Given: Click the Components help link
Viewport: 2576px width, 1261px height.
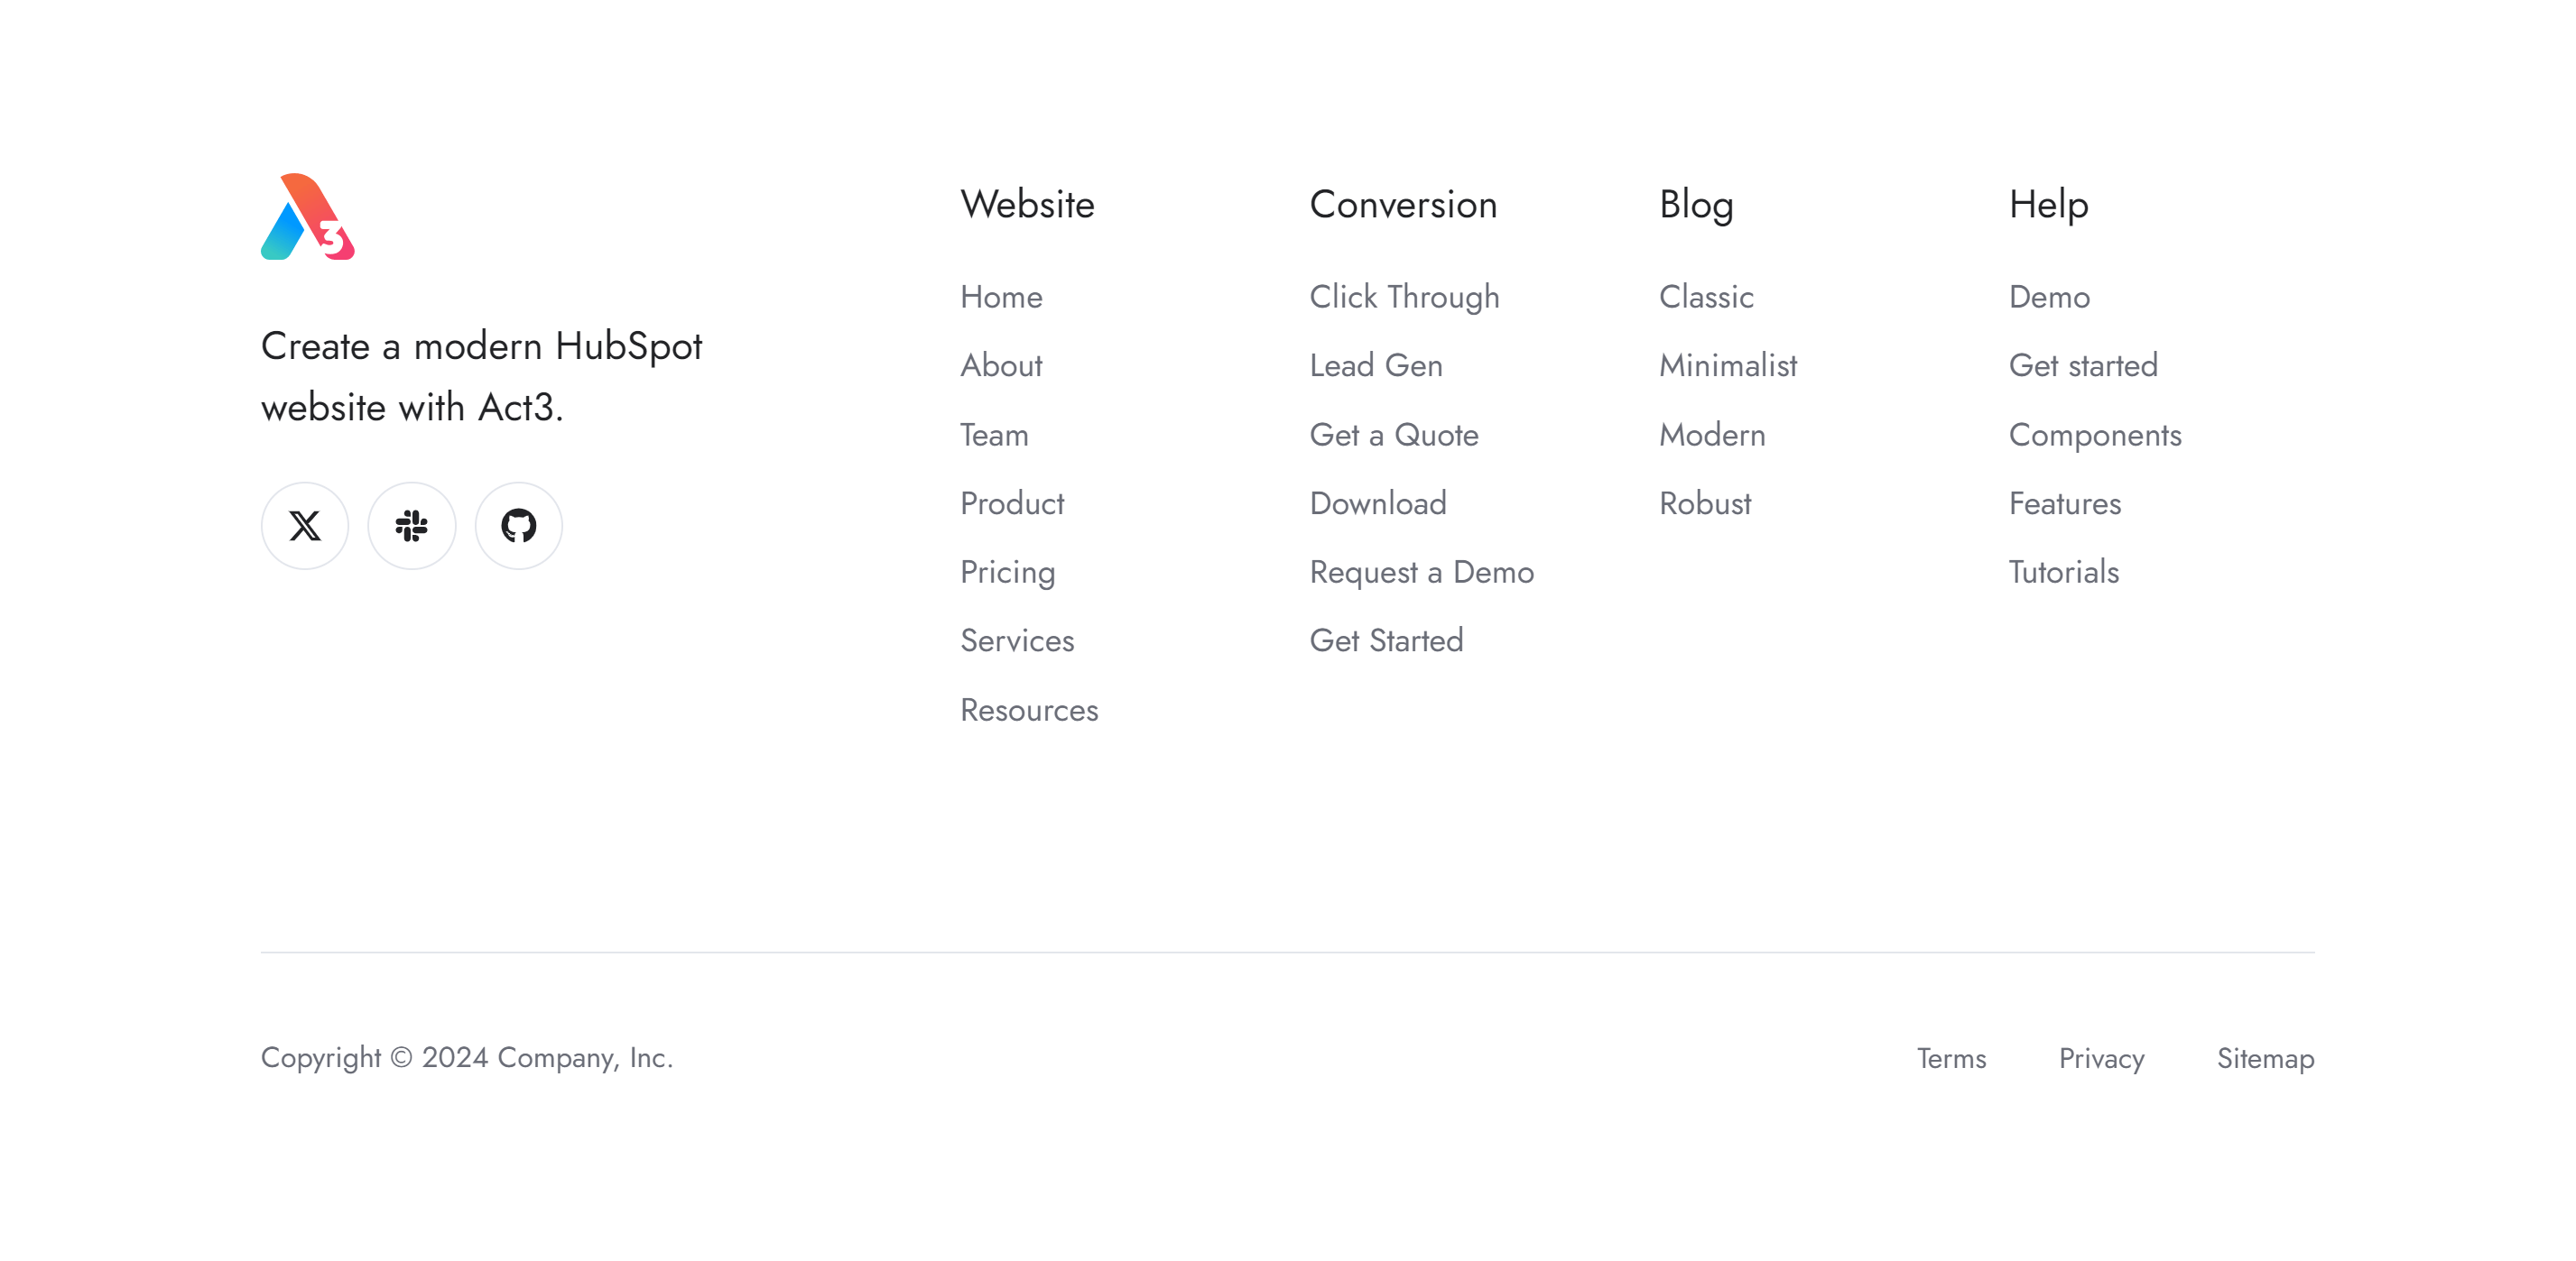Looking at the screenshot, I should point(2095,435).
